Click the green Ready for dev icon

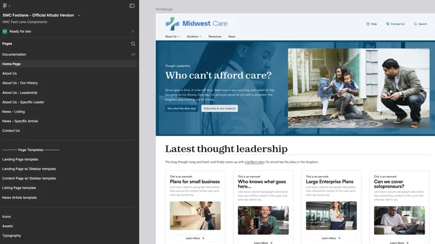tap(5, 31)
